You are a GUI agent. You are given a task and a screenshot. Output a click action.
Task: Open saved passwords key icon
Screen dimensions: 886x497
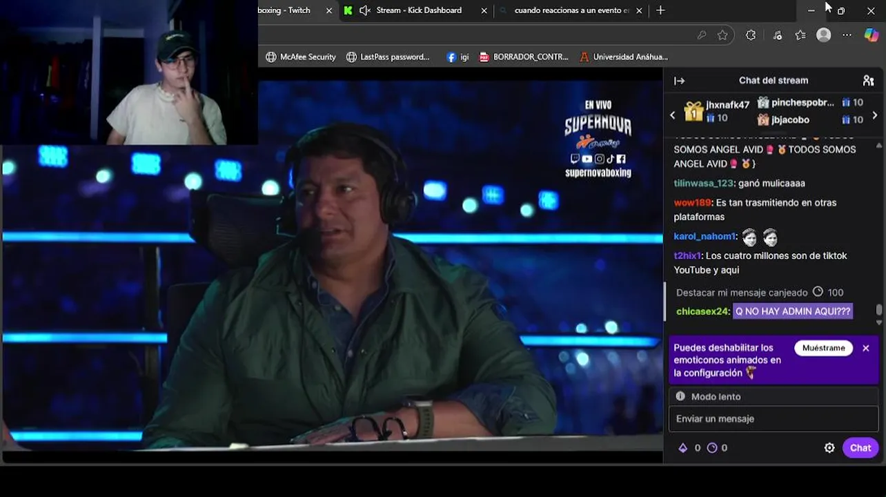coord(702,35)
